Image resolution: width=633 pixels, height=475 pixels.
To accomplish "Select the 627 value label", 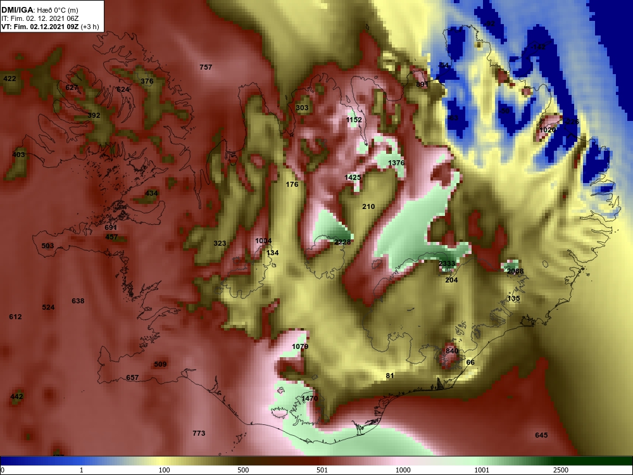I will [72, 87].
